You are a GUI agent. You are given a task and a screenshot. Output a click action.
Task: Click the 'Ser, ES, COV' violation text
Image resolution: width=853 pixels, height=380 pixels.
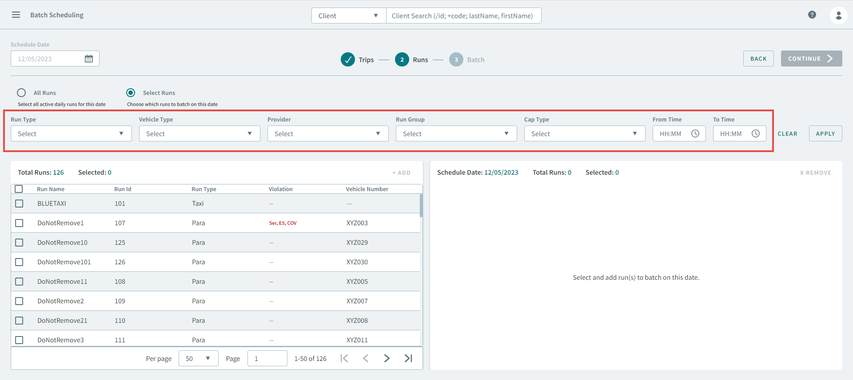click(x=283, y=223)
